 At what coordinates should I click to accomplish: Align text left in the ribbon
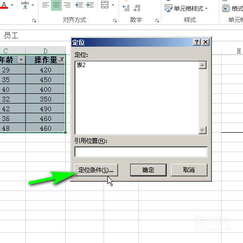pos(46,5)
